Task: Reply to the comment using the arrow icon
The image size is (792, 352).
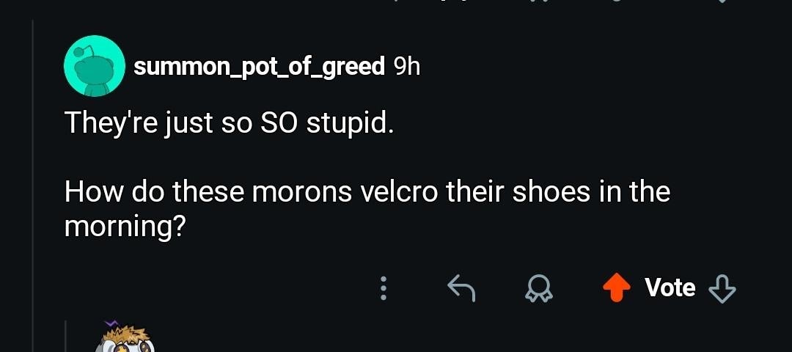Action: click(x=461, y=289)
